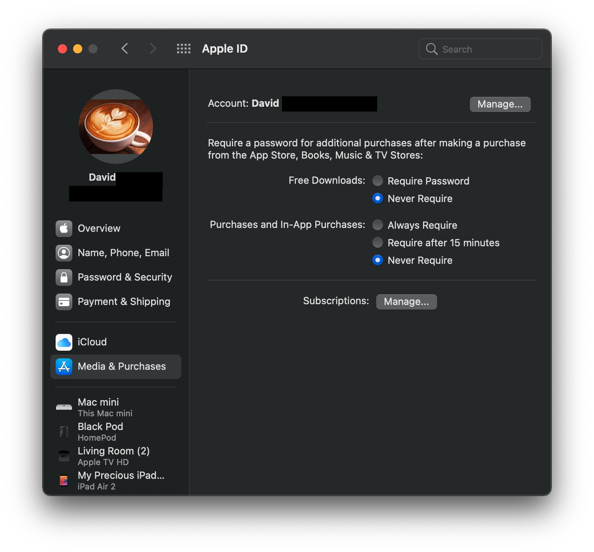
Task: Select Require Password for Free Downloads
Action: coord(378,181)
